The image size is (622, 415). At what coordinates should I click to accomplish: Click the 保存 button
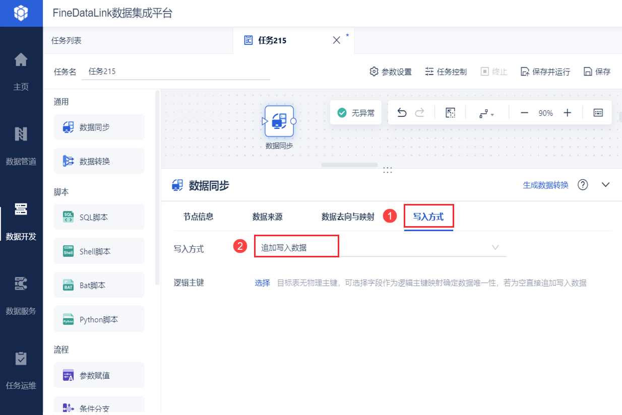pyautogui.click(x=597, y=72)
